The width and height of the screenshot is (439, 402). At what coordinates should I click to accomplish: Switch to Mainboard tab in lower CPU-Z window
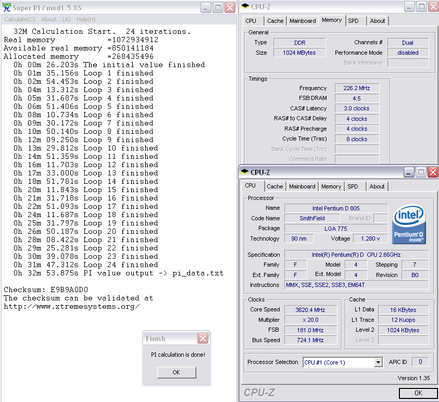[x=302, y=187]
